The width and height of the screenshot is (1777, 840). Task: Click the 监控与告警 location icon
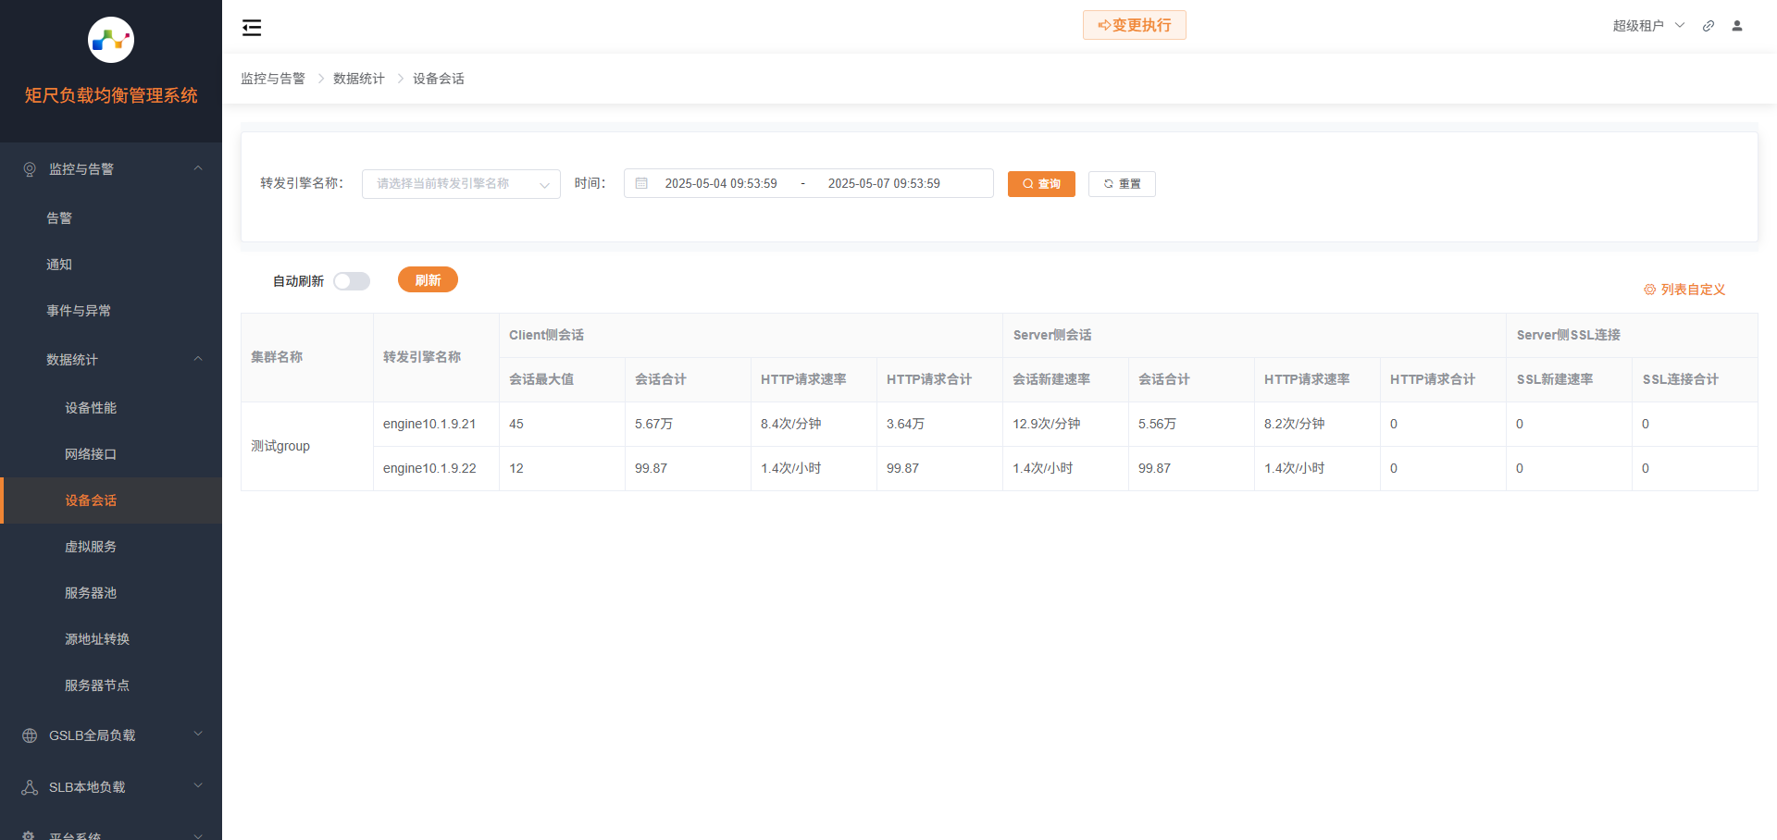[30, 169]
